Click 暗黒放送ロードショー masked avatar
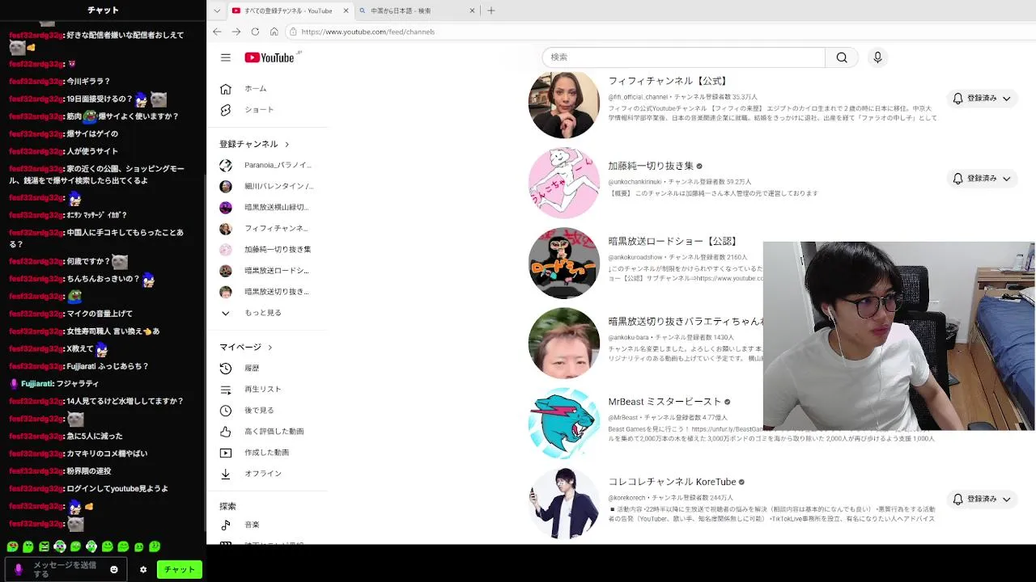Image resolution: width=1036 pixels, height=582 pixels. (x=564, y=263)
